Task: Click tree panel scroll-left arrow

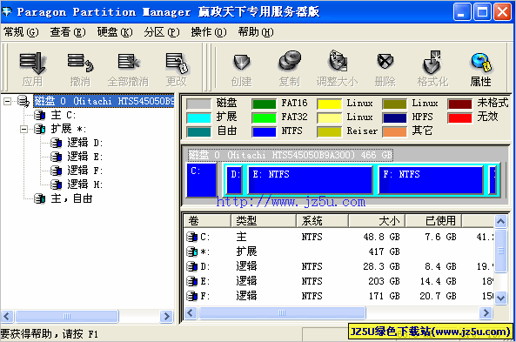Action: pos(7,316)
